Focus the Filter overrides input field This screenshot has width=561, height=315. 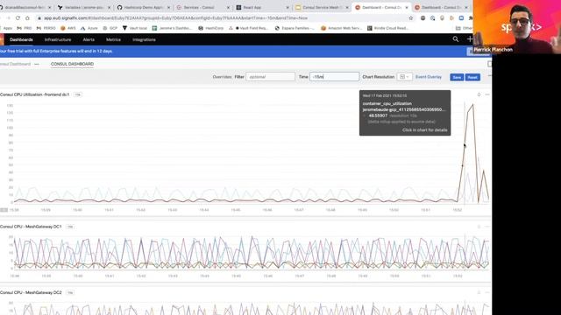270,77
